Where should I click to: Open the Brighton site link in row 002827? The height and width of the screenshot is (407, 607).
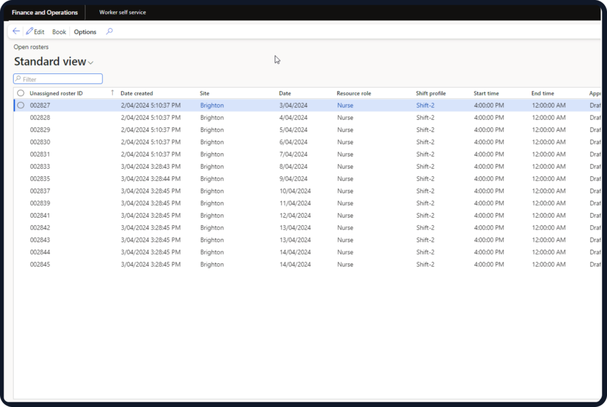coord(212,105)
